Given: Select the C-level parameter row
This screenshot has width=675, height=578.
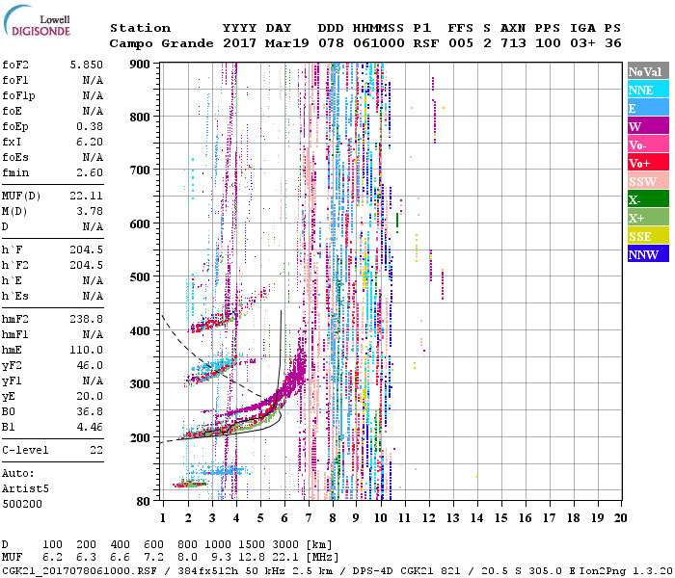Looking at the screenshot, I should (53, 450).
